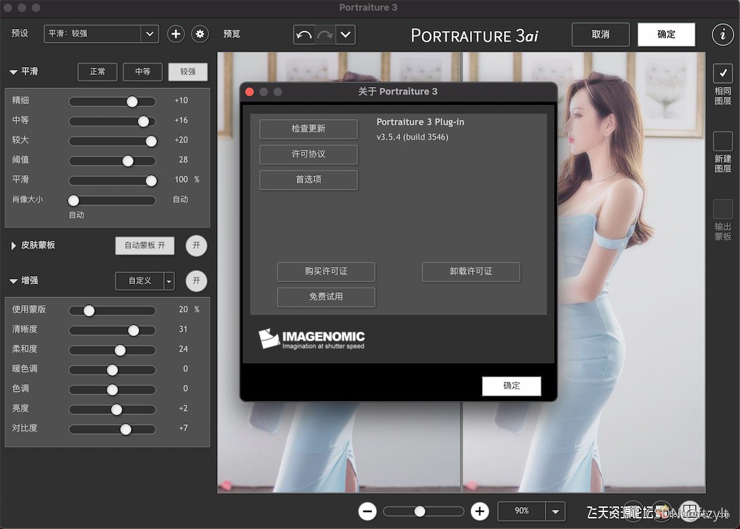This screenshot has height=529, width=740.
Task: Click the 清晰度 slider handle
Action: [x=134, y=331]
